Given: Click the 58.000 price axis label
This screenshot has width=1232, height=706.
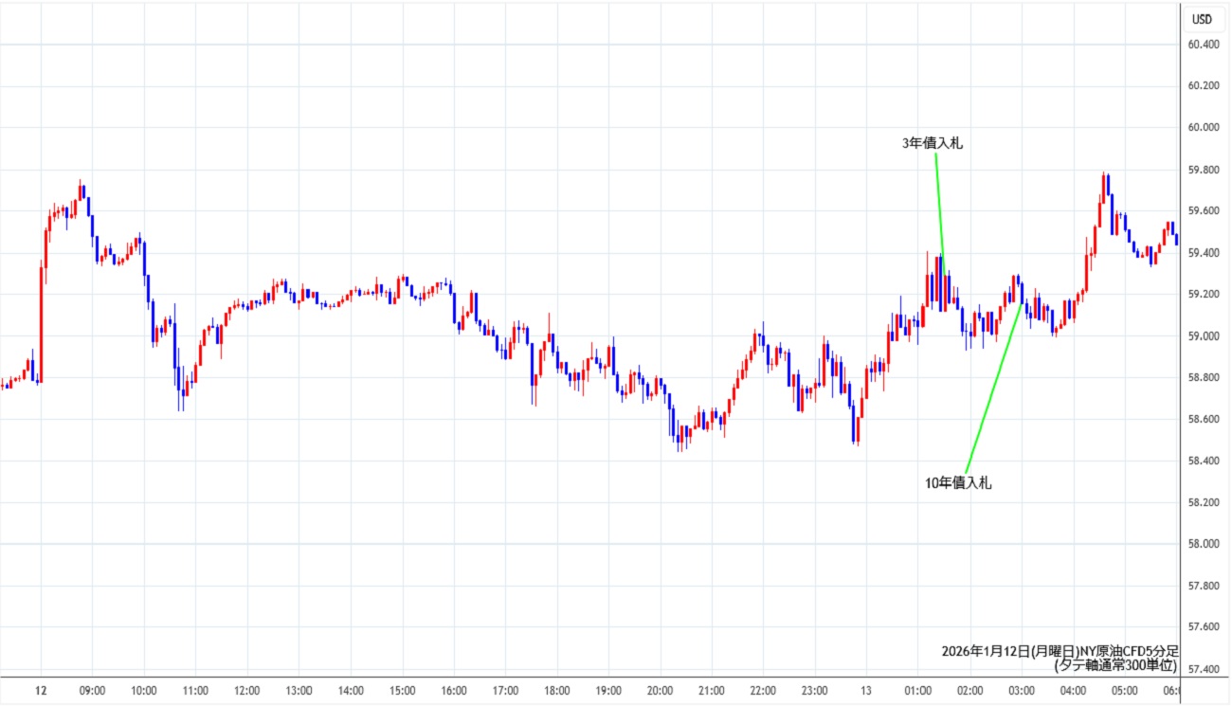Looking at the screenshot, I should (1204, 544).
